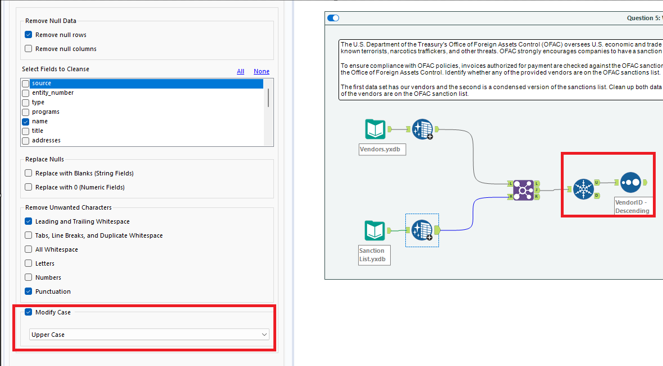Select the dashed-outlined Data Cleansing tool

click(422, 230)
